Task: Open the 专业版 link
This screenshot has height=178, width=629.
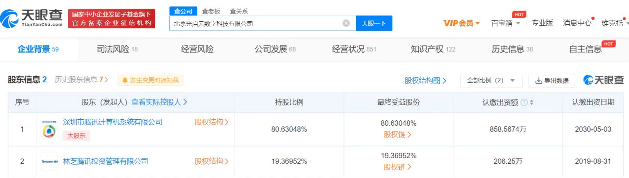Action: pos(542,23)
